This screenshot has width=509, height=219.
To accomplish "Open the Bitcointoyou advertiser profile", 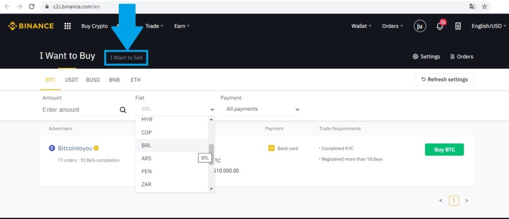I will click(75, 148).
